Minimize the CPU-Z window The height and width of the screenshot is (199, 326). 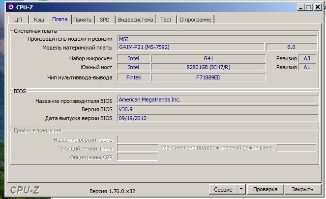[x=300, y=7]
